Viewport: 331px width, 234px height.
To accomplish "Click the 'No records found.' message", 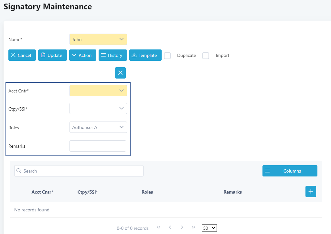I will (x=32, y=210).
